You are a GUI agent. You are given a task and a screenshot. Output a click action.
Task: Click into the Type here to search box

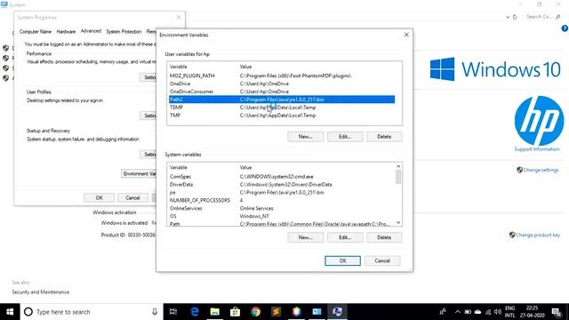92,312
